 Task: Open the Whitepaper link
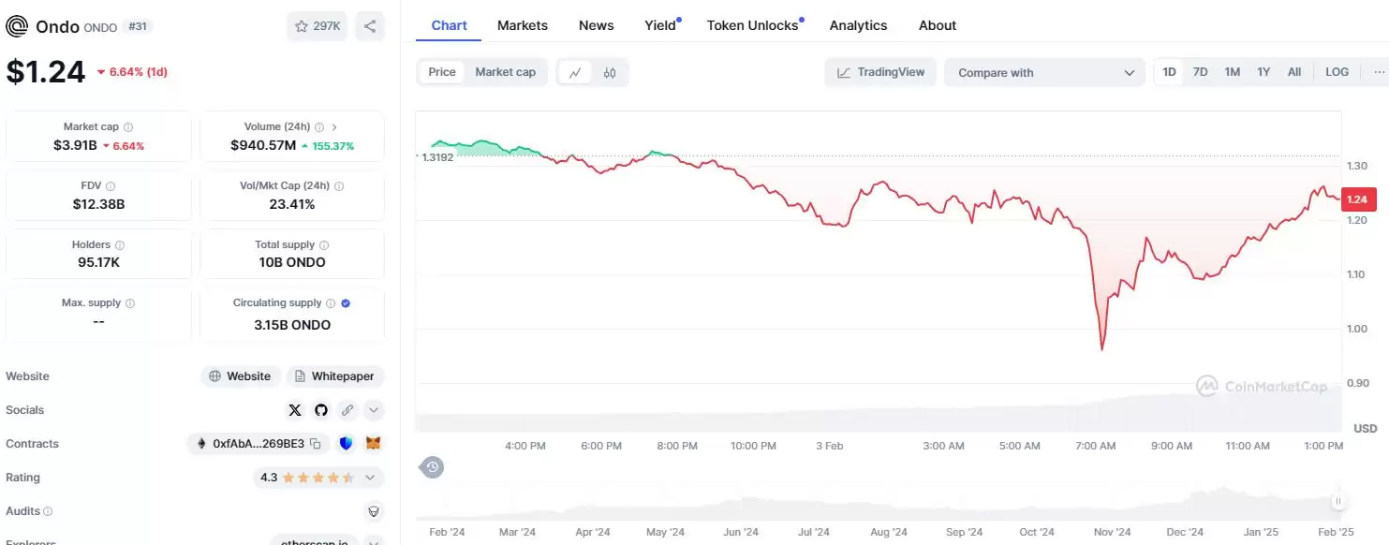pos(334,376)
